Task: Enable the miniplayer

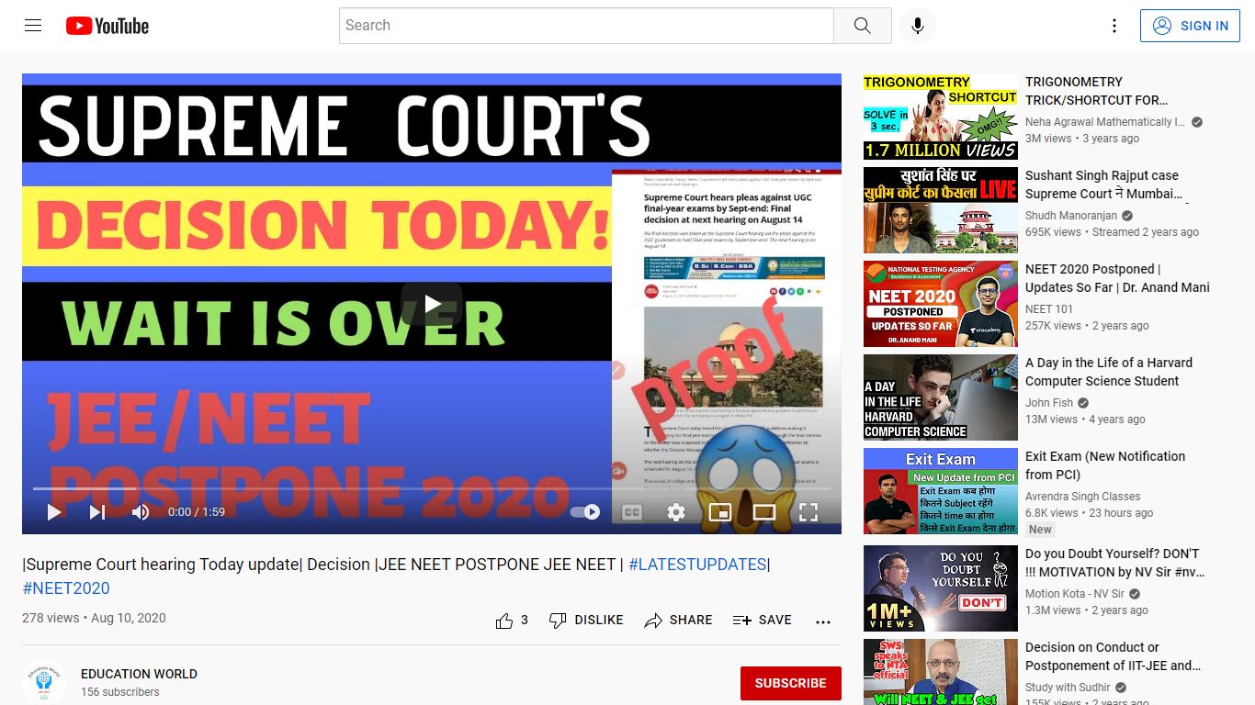Action: tap(720, 512)
